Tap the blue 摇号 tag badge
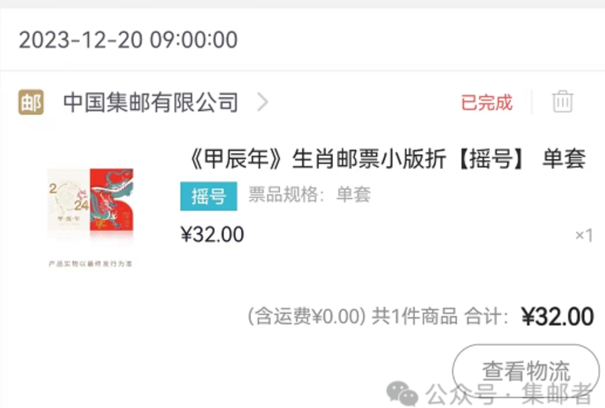605x408 pixels. tap(208, 196)
